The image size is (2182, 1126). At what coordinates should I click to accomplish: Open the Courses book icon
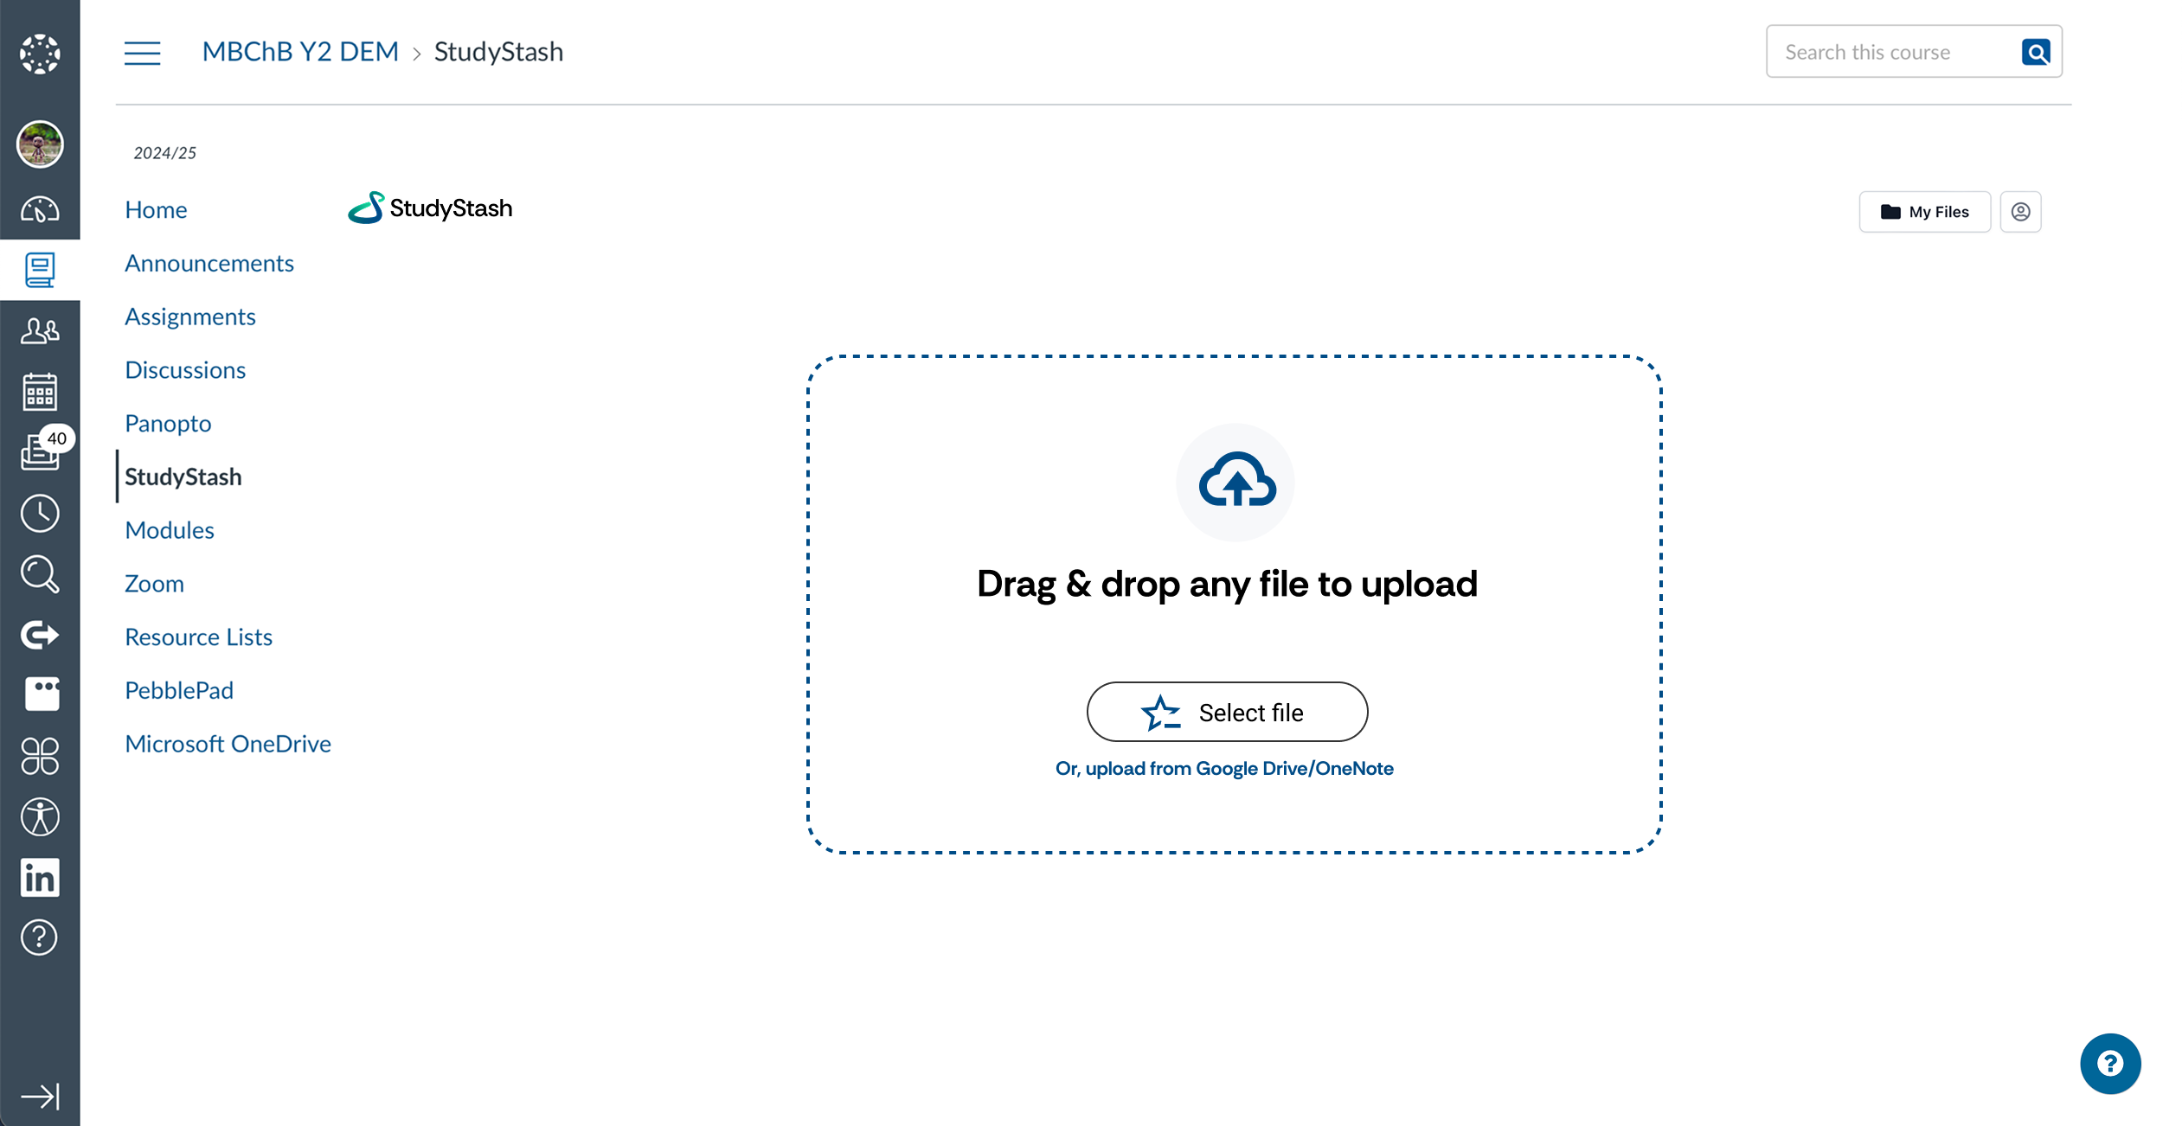[40, 270]
